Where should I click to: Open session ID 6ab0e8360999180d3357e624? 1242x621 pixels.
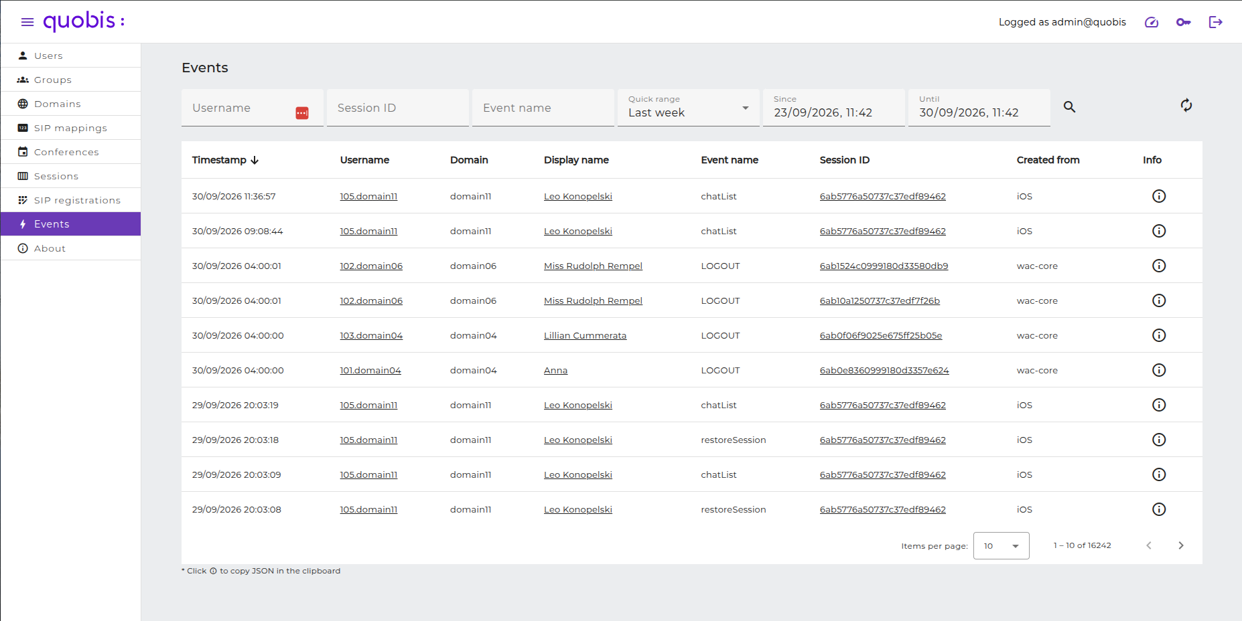tap(884, 370)
